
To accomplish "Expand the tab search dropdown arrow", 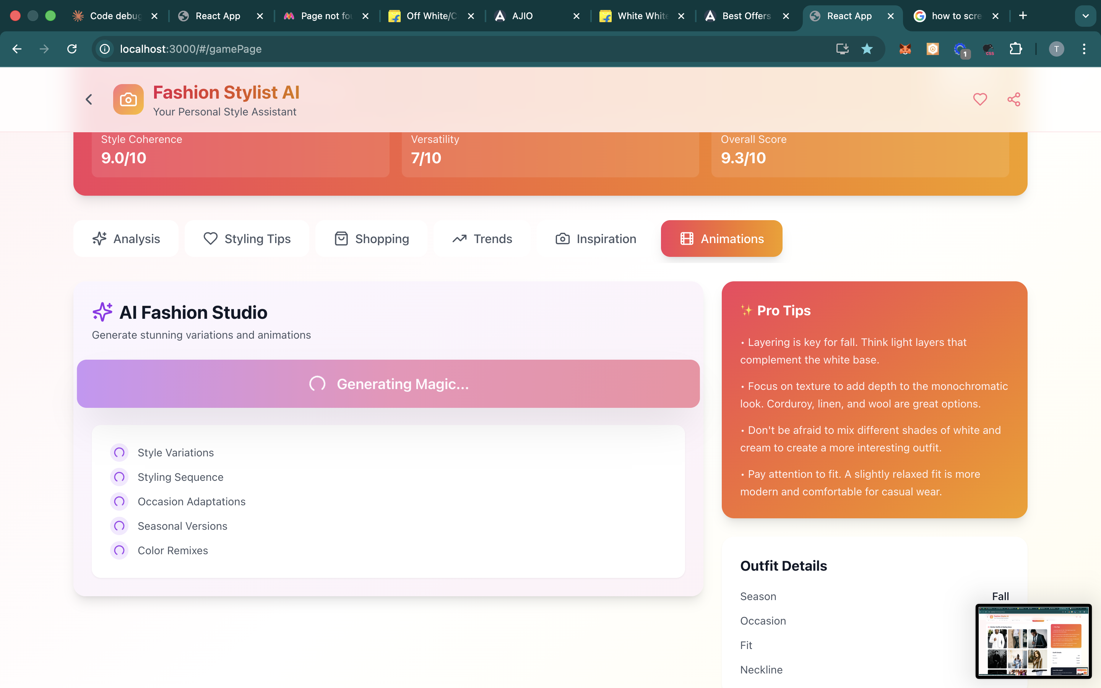I will (x=1085, y=16).
